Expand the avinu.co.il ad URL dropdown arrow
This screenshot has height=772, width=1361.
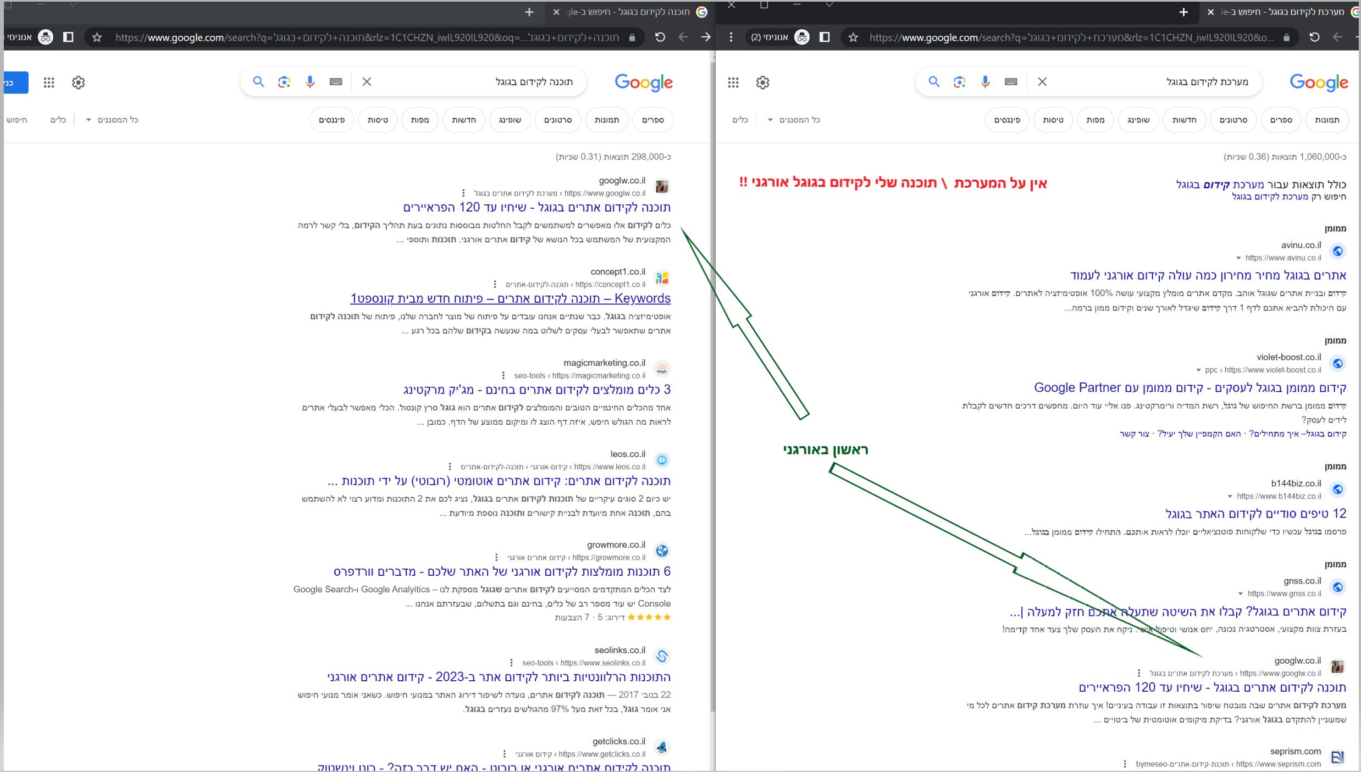(1238, 258)
